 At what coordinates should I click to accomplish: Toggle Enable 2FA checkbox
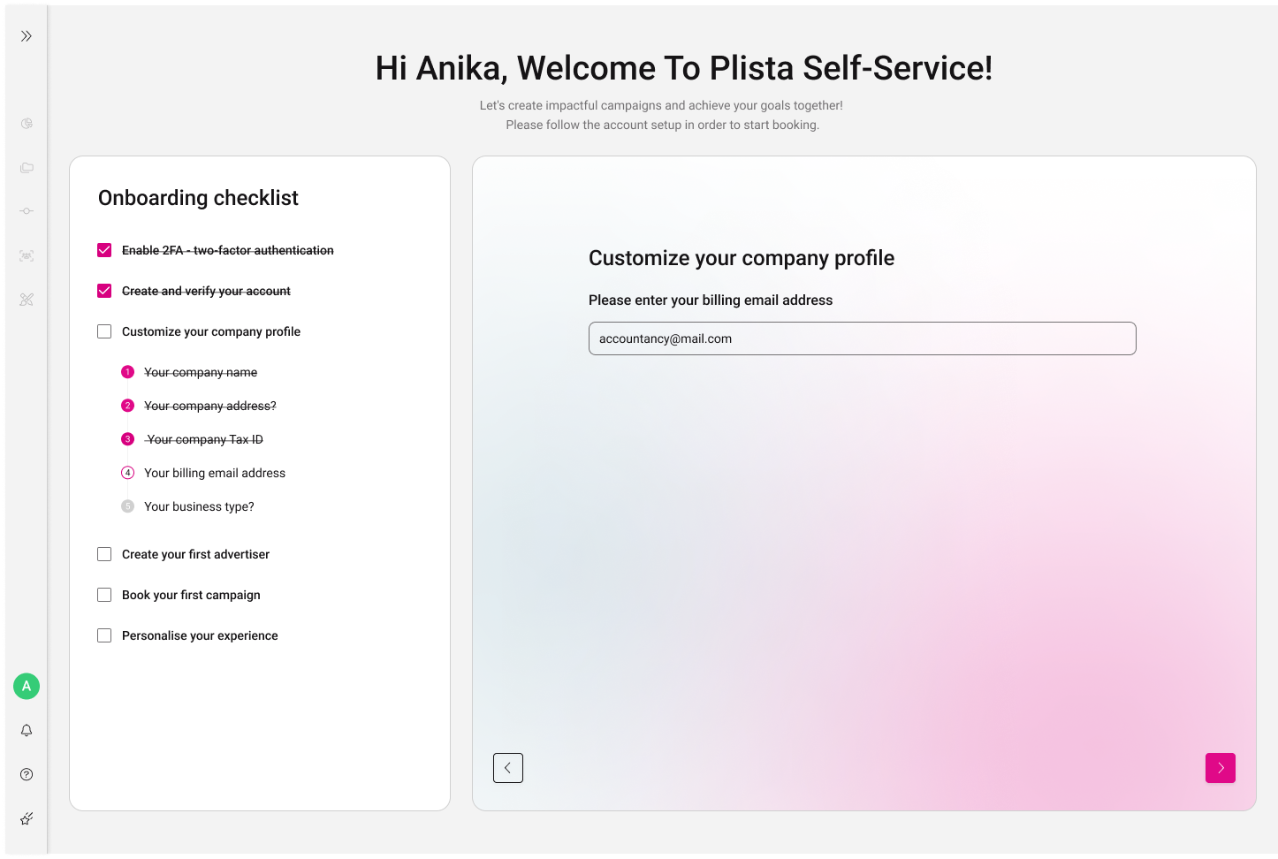pos(104,250)
